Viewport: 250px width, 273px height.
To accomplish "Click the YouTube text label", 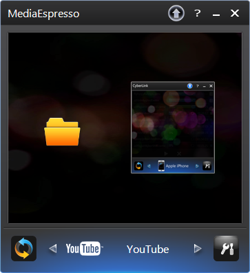I will pos(148,250).
